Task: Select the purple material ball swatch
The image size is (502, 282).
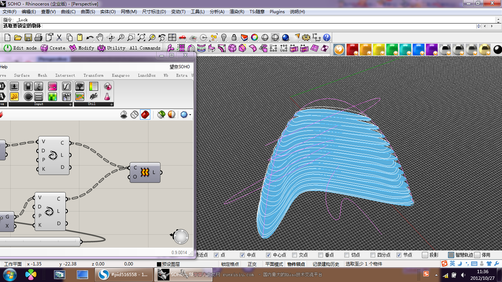Action: (431, 49)
